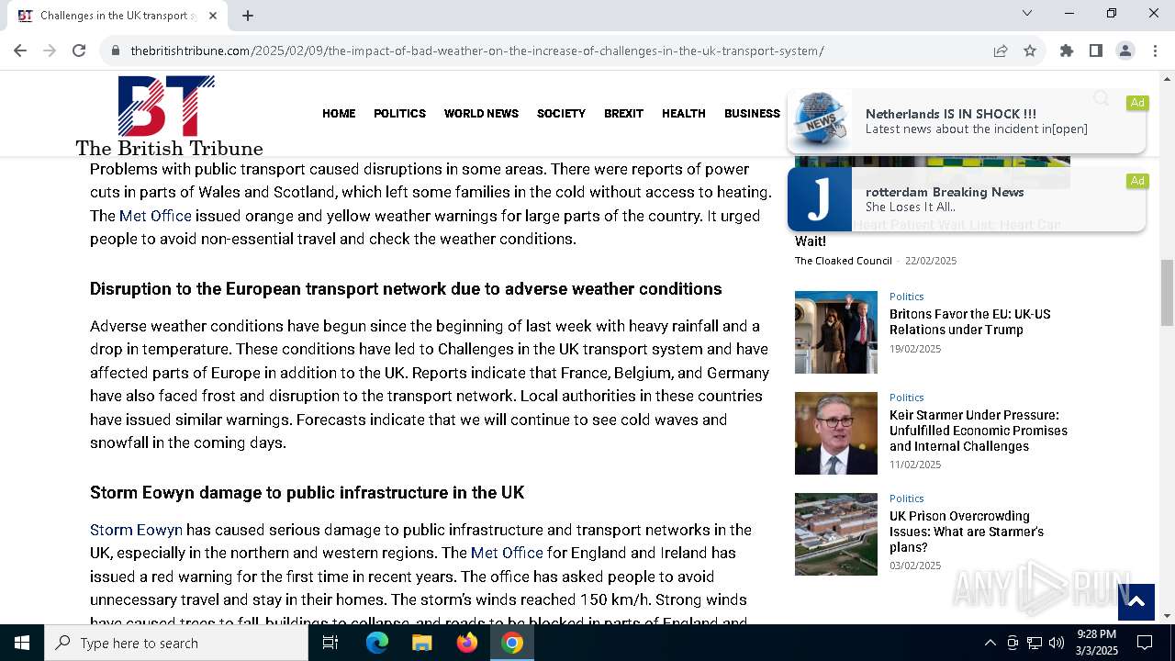Open the HOME menu item
Viewport: 1175px width, 661px height.
tap(339, 114)
